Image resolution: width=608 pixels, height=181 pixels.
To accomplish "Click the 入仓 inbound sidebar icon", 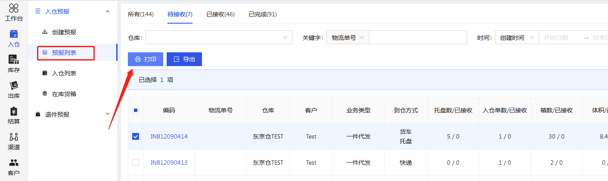I will [x=14, y=38].
